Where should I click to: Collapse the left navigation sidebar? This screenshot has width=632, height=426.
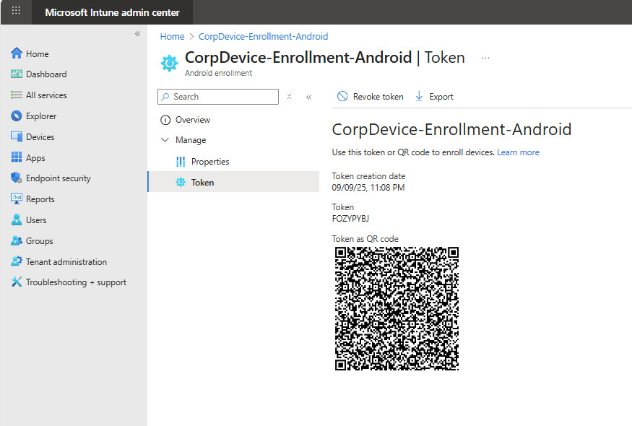tap(137, 34)
